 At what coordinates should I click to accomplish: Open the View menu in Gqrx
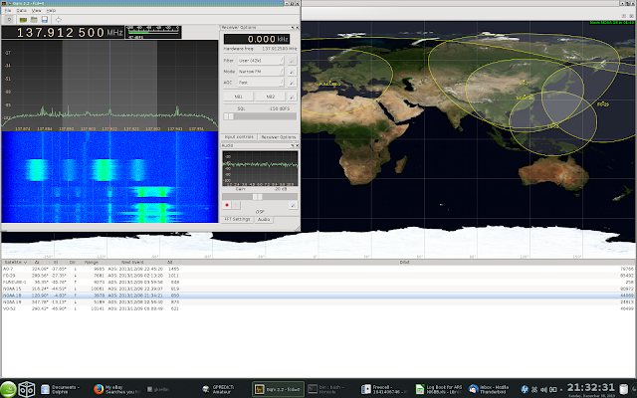(37, 10)
